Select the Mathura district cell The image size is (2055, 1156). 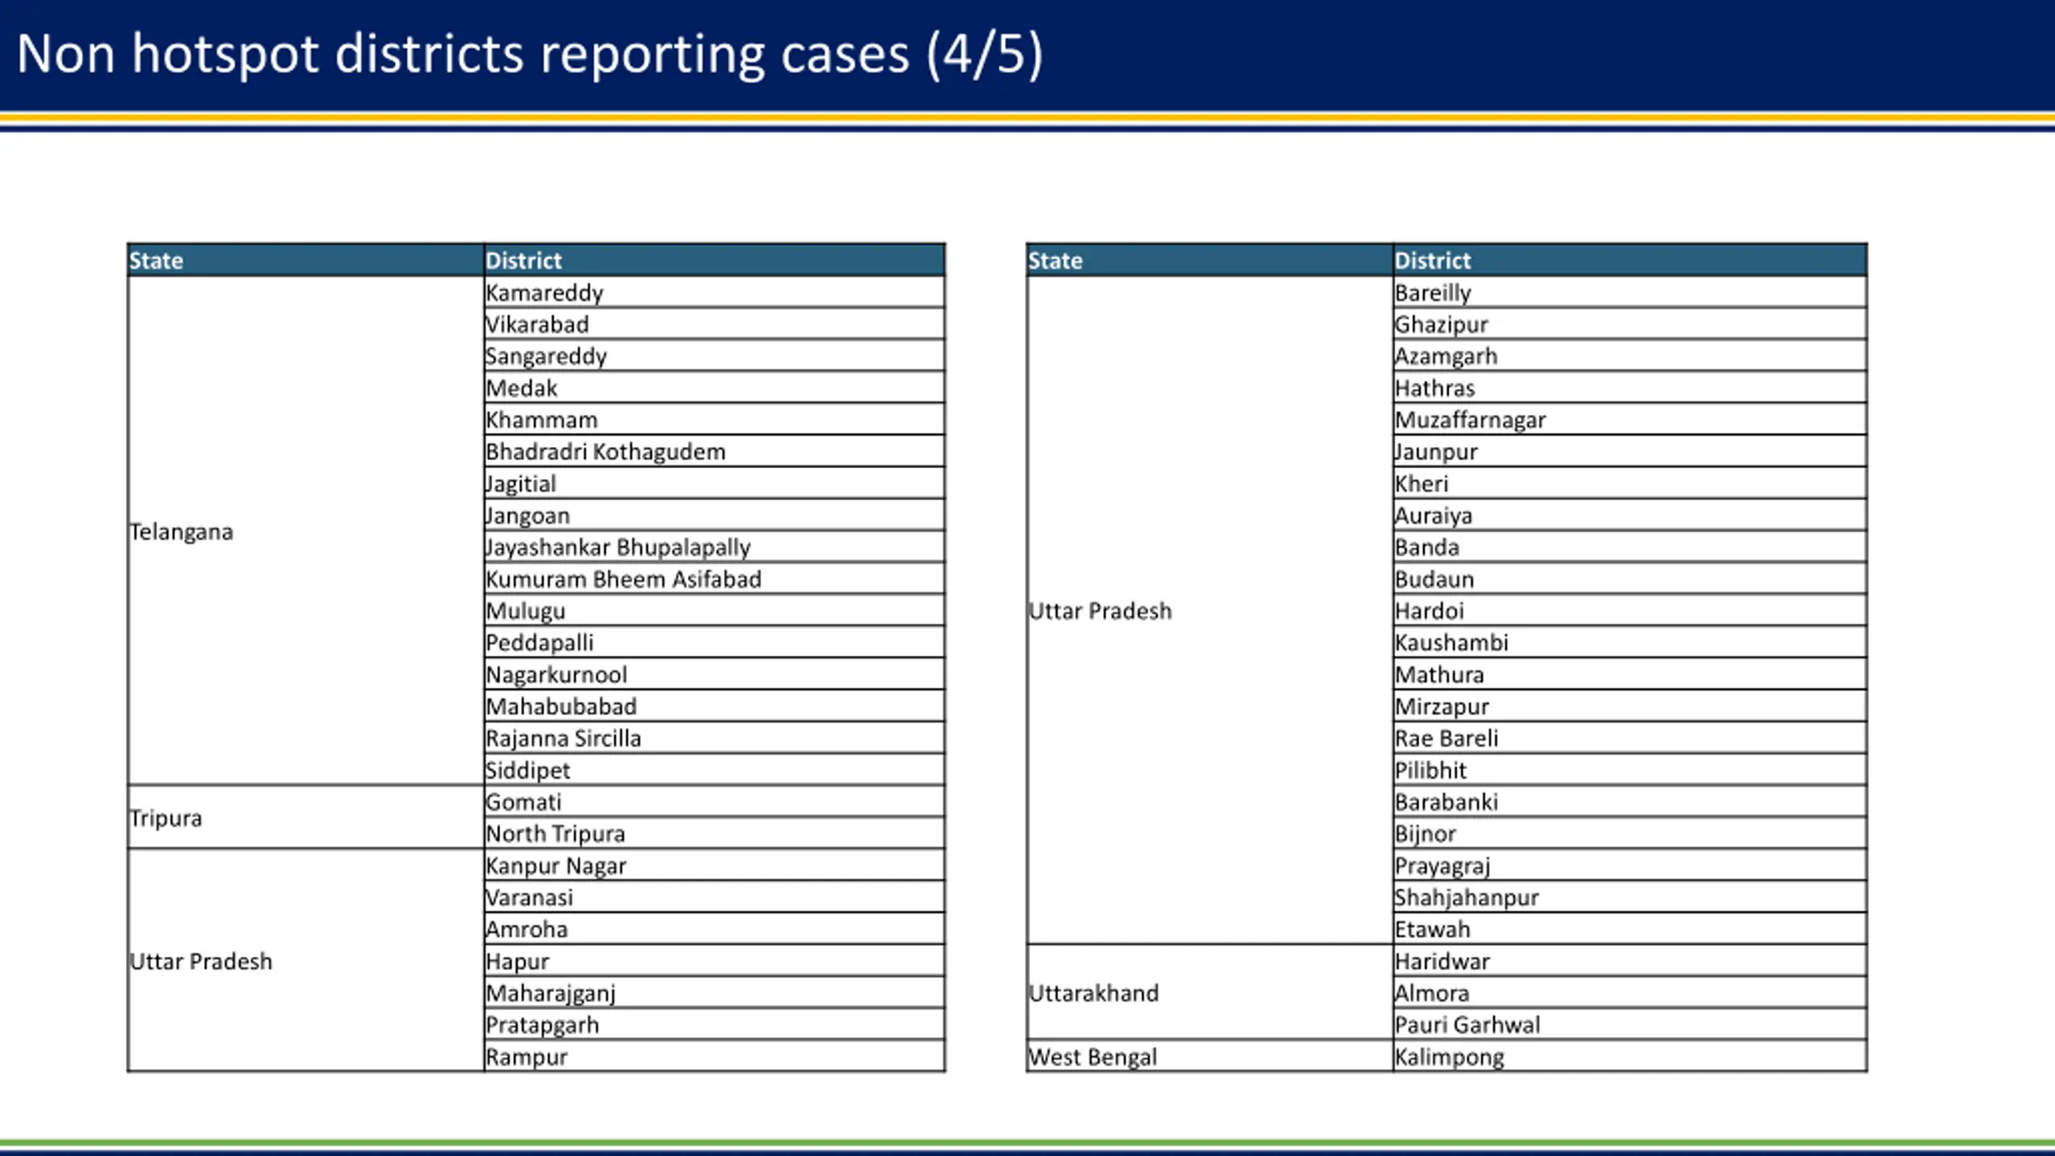pyautogui.click(x=1630, y=674)
